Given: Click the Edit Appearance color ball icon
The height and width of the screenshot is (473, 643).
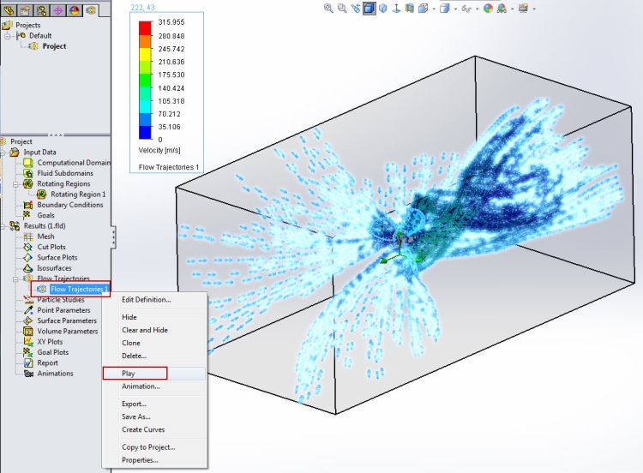Looking at the screenshot, I should click(488, 9).
